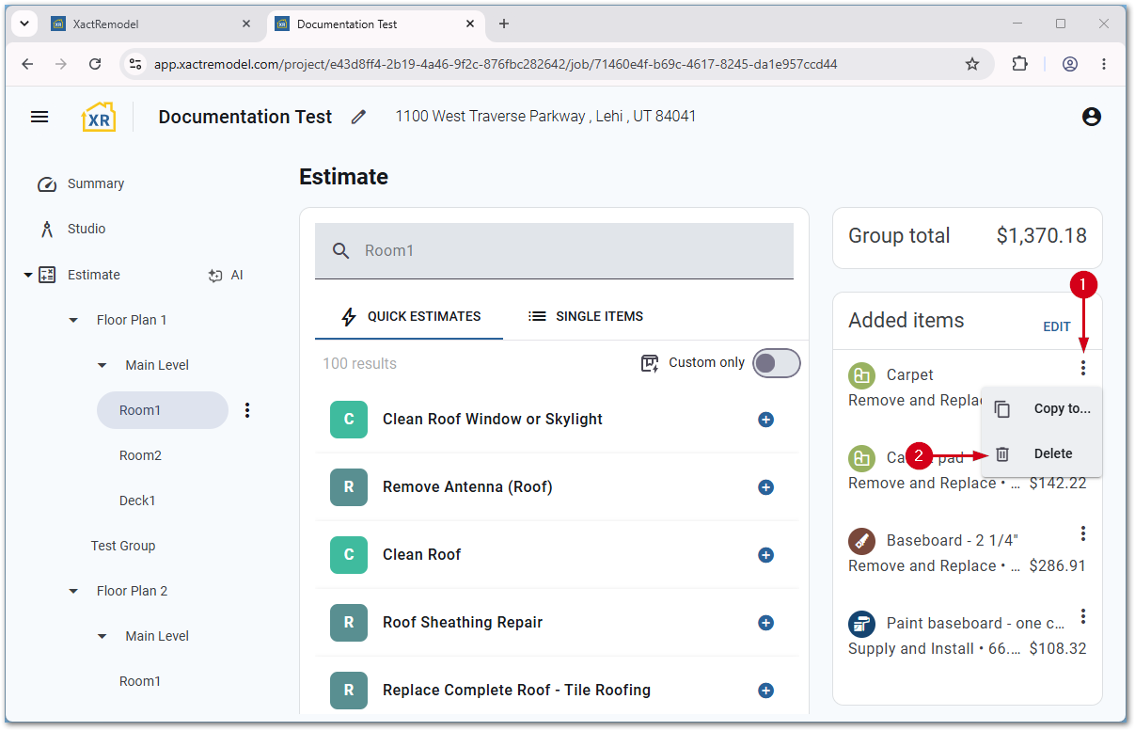Click the 100 results label
Viewport: 1135px width, 731px height.
(x=359, y=363)
